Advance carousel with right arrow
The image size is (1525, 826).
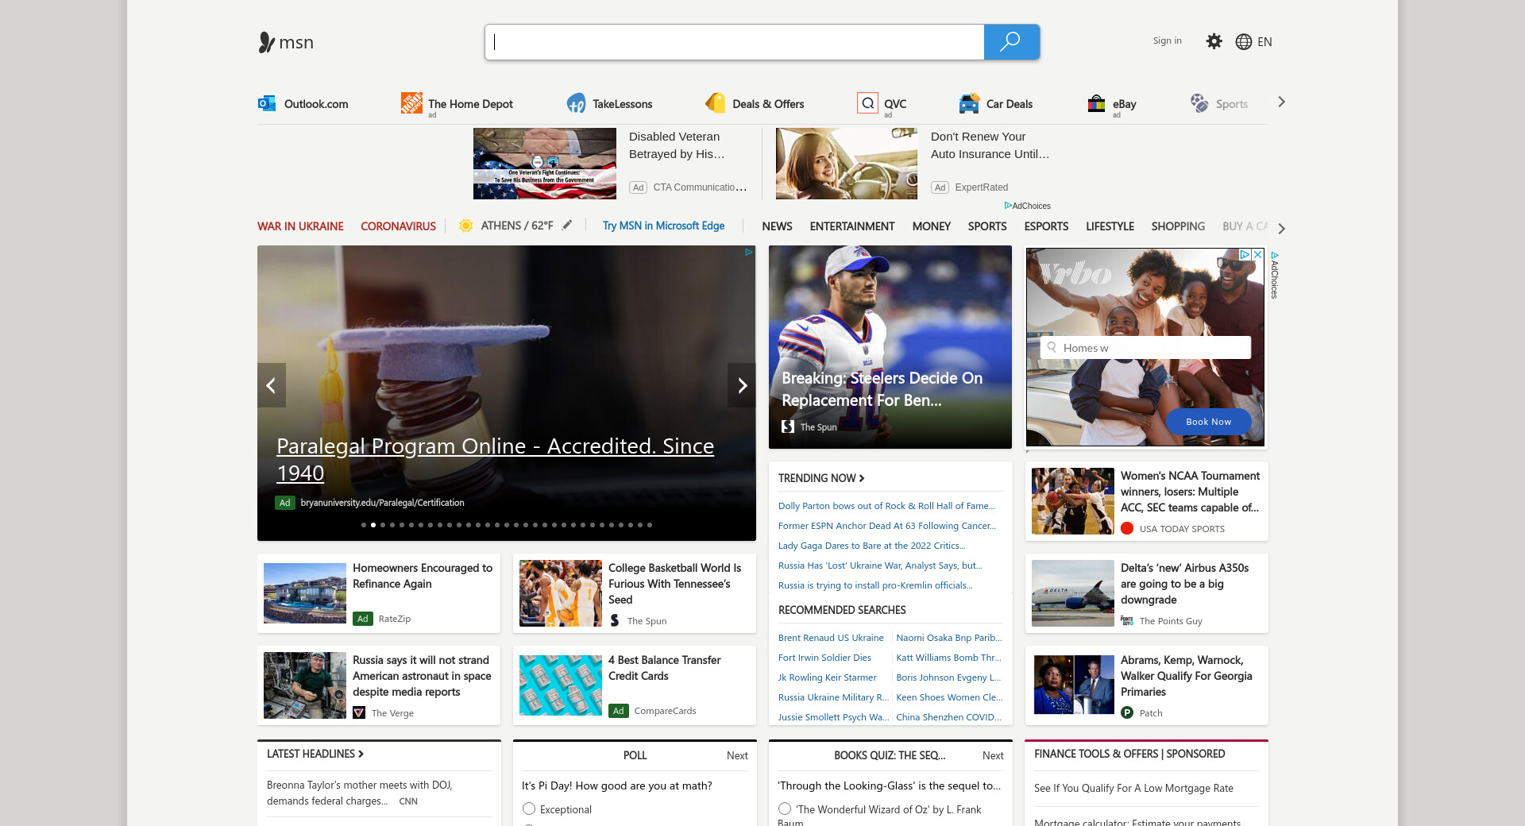click(742, 385)
